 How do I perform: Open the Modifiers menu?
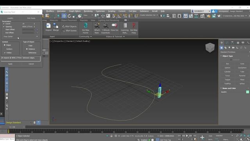[50, 11]
